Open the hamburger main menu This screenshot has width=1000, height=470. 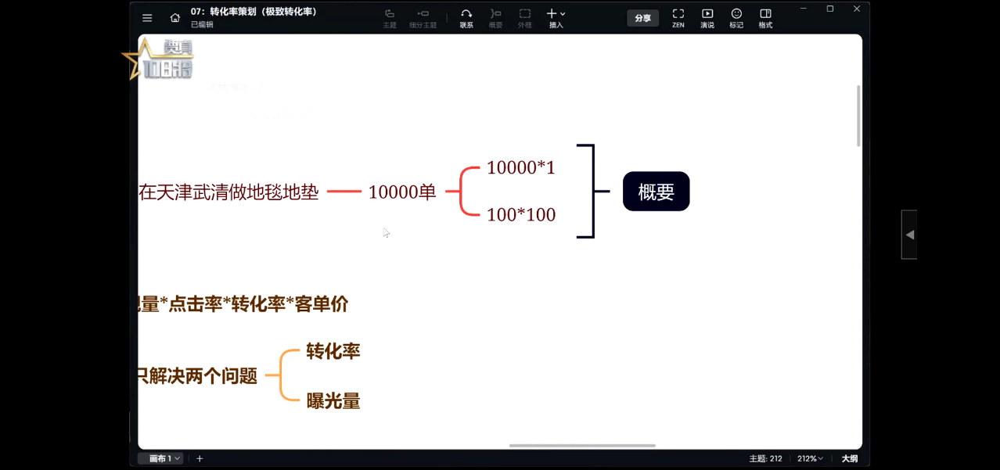pos(147,18)
